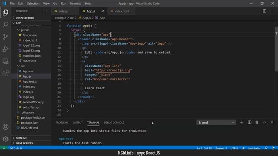Screen dimensions: 278x156
Task: Maximize the panel with up chevron
Action: coord(265,122)
